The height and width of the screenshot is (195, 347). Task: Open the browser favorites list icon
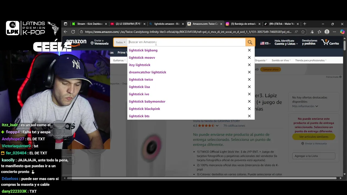[319, 32]
